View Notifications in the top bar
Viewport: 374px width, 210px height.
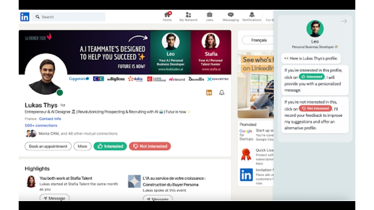252,17
